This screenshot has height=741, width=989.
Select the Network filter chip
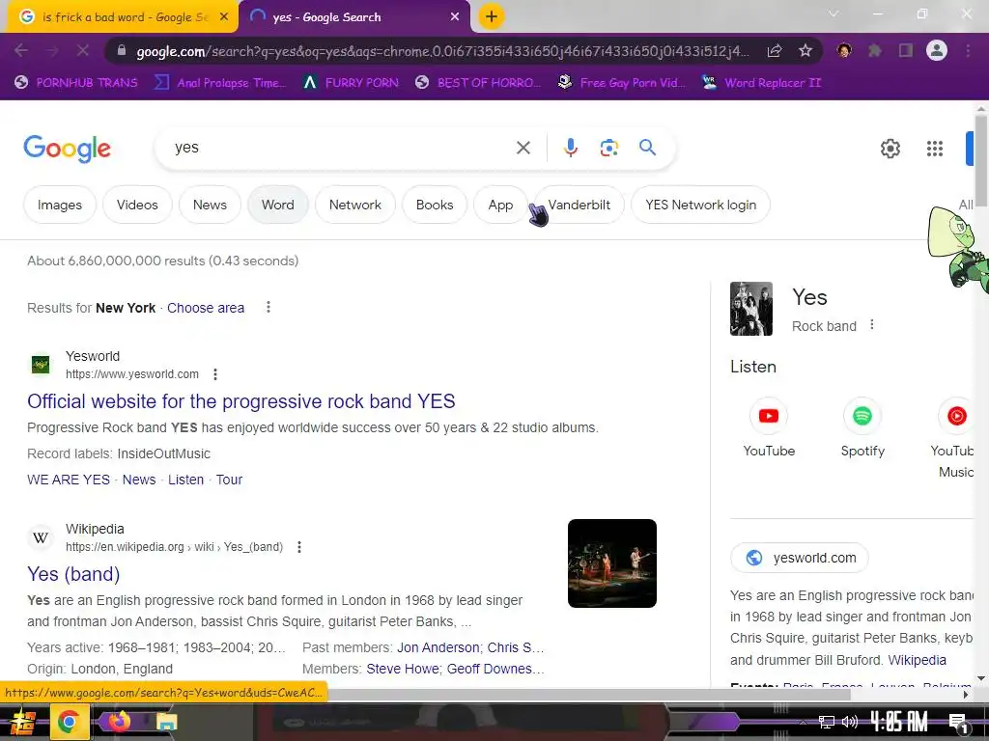[355, 205]
